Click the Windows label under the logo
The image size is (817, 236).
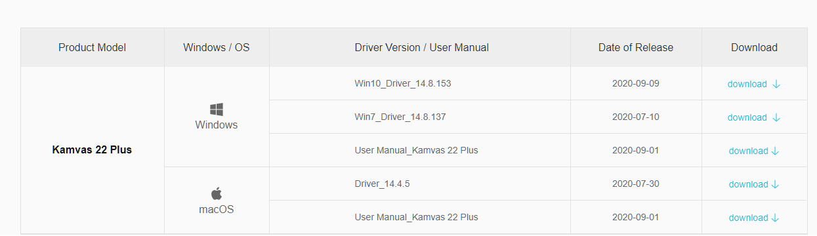217,125
